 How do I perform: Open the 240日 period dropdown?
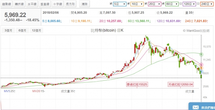pyautogui.click(x=207, y=4)
